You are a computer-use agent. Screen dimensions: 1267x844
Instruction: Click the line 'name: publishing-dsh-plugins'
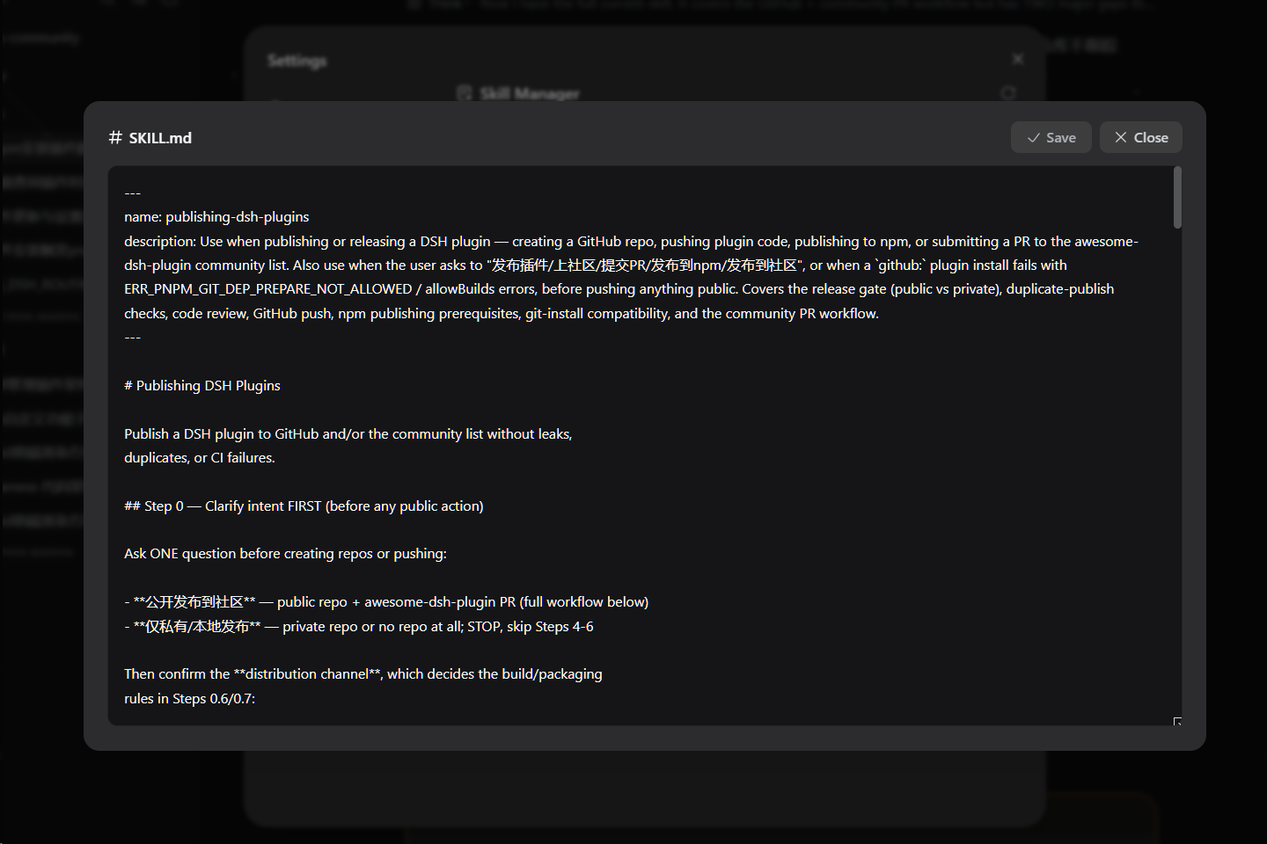coord(216,216)
